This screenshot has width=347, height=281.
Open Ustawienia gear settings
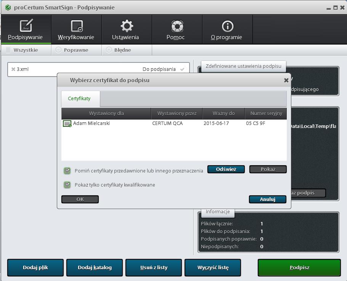click(x=126, y=30)
